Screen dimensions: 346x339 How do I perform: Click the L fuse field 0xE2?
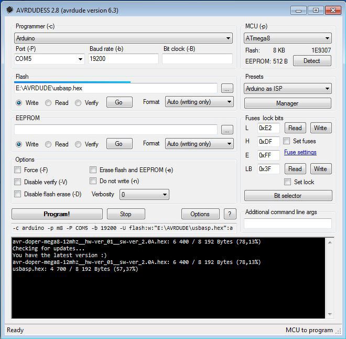(x=268, y=128)
